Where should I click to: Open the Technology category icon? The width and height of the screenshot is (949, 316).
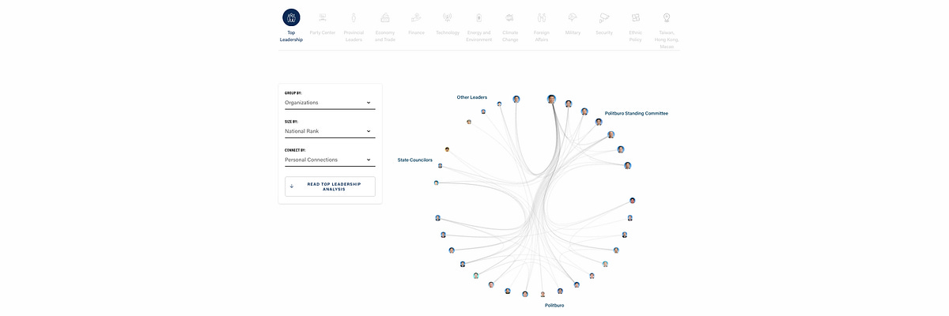447,17
